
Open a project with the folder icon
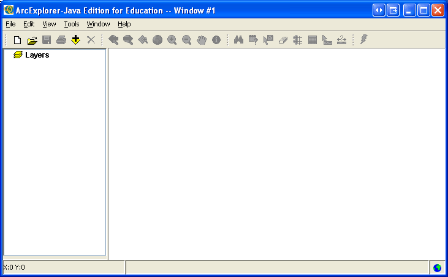point(32,40)
